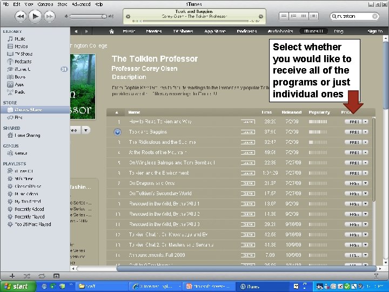Open the File menu
The width and height of the screenshot is (389, 292).
point(6,4)
